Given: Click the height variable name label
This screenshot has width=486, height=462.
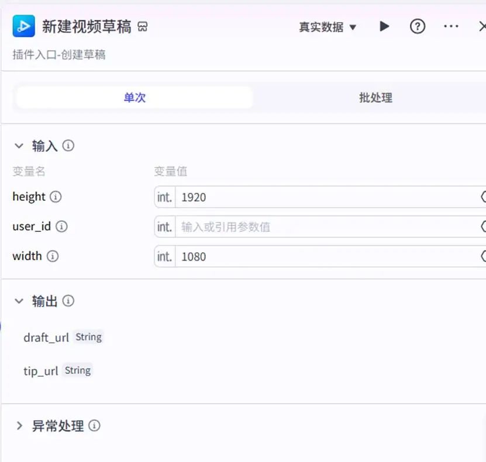Looking at the screenshot, I should [29, 196].
